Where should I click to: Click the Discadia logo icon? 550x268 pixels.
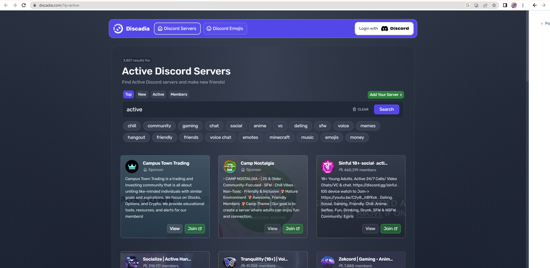coord(118,29)
